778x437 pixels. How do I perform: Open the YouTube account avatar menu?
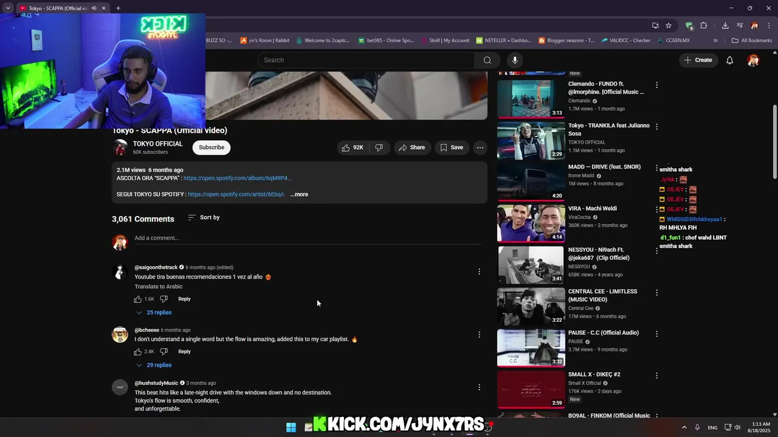753,60
